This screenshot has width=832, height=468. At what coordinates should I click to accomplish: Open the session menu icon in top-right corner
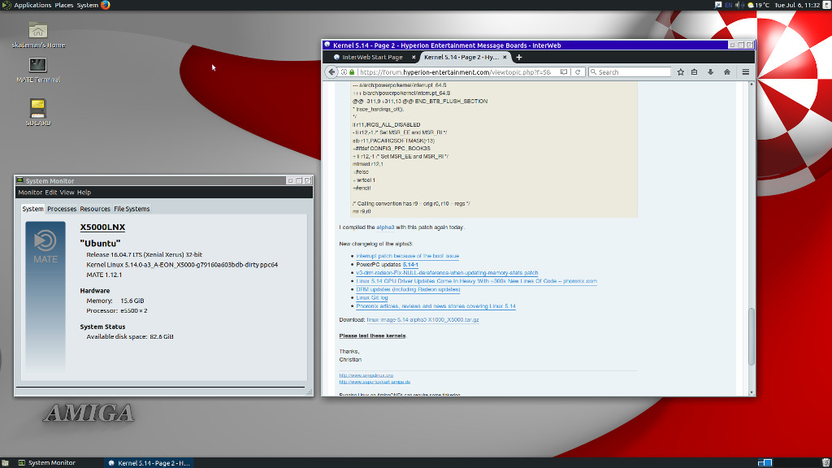[x=826, y=5]
